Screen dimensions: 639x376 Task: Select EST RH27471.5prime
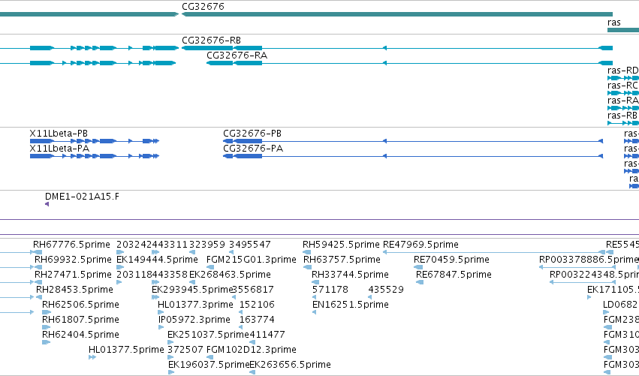point(73,275)
